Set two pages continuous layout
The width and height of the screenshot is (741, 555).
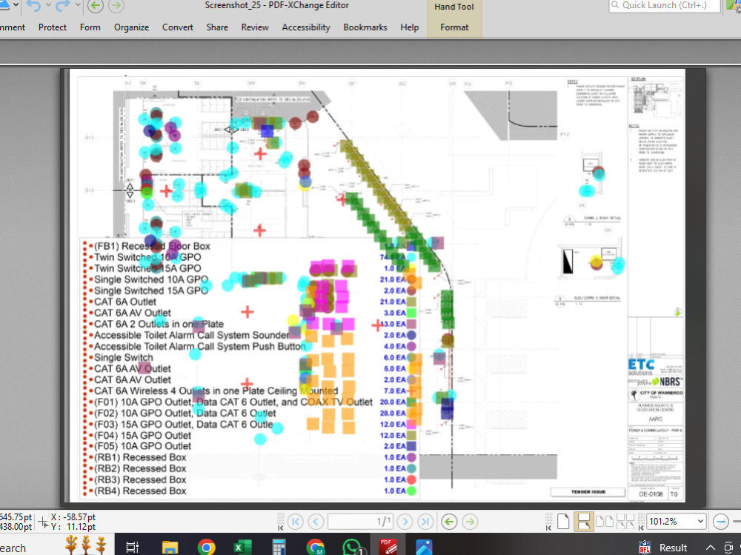[625, 522]
